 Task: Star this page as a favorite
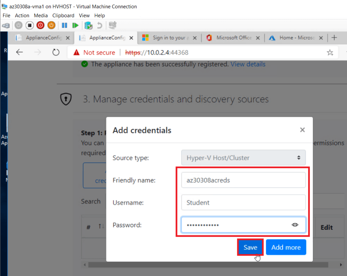coord(330,52)
